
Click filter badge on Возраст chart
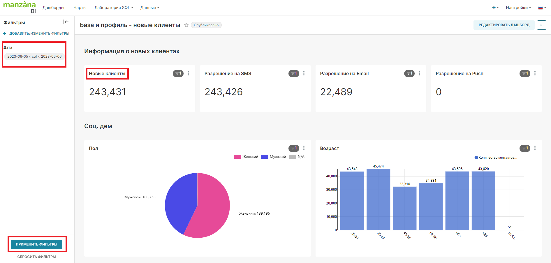click(525, 148)
